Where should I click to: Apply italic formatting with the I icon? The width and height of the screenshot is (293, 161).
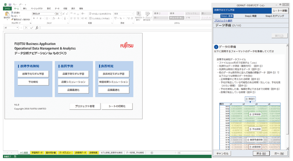pyautogui.click(x=37, y=18)
